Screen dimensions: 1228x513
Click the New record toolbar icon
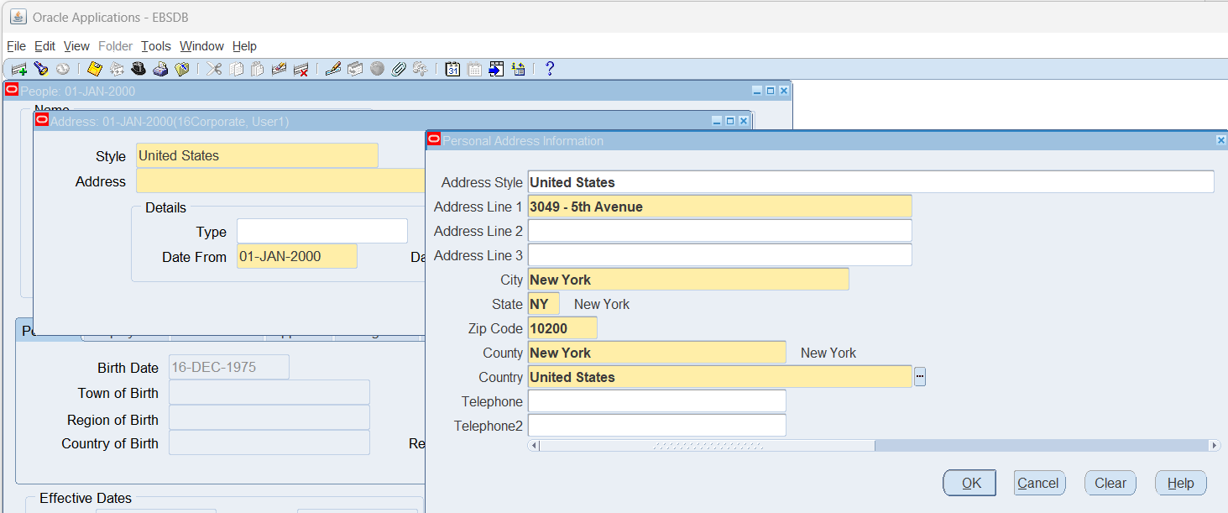[x=18, y=70]
